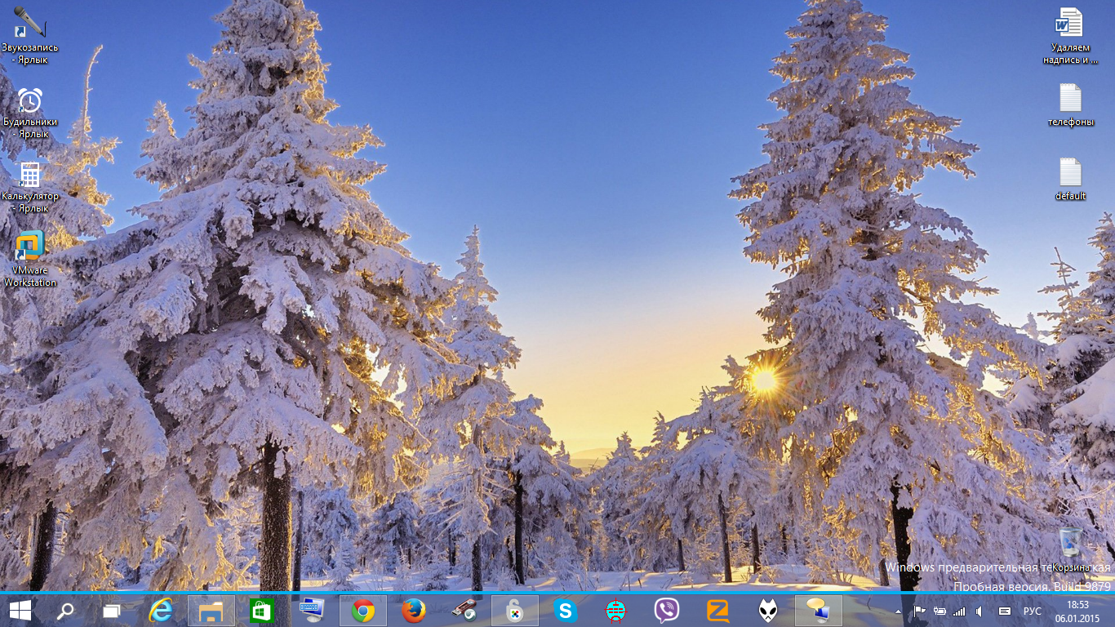This screenshot has width=1115, height=627.
Task: Open File Explorer from the taskbar
Action: tap(211, 610)
